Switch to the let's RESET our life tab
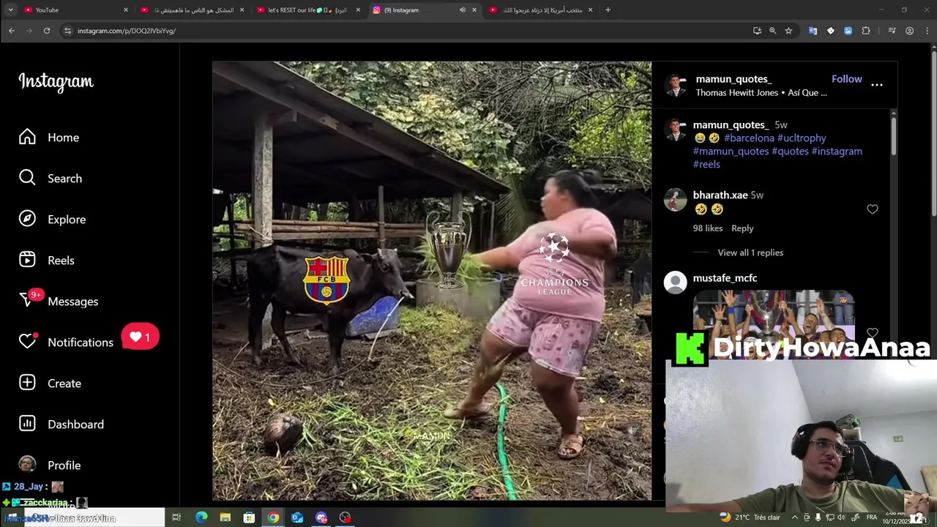This screenshot has width=937, height=527. 308,10
